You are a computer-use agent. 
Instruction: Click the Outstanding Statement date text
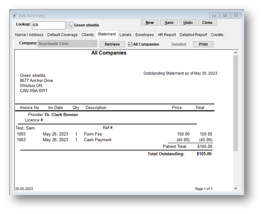coord(180,73)
